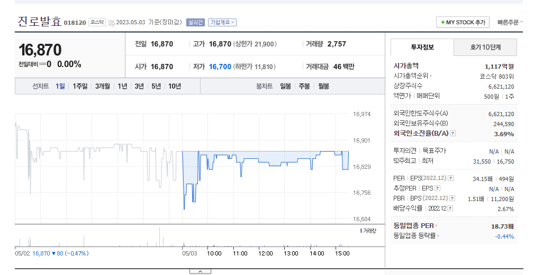Select the 5년 line chart period
Image resolution: width=534 pixels, height=275 pixels.
click(156, 86)
